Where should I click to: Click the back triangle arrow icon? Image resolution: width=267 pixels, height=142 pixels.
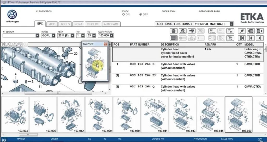[259, 38]
